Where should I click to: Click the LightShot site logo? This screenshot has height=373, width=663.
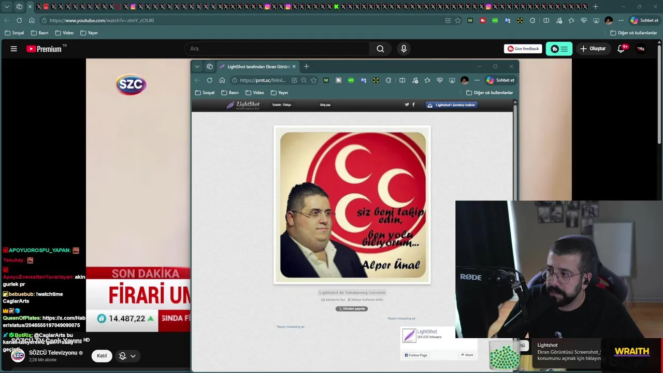click(x=243, y=105)
